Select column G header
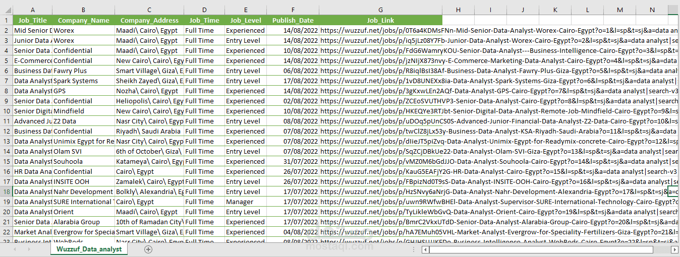Image resolution: width=680 pixels, height=257 pixels. 381,10
